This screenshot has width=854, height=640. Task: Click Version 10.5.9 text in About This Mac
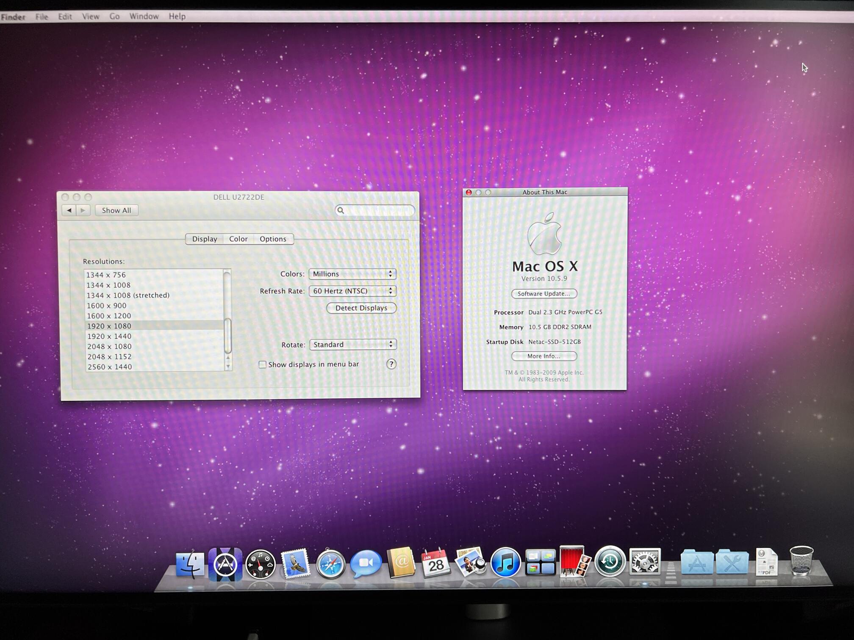pos(544,279)
